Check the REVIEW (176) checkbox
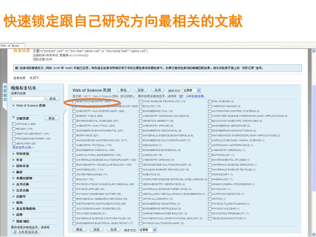 click(x=14, y=129)
